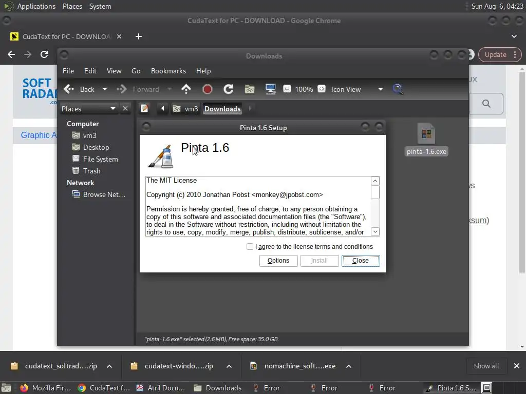Click Show all downloads

[x=486, y=366]
